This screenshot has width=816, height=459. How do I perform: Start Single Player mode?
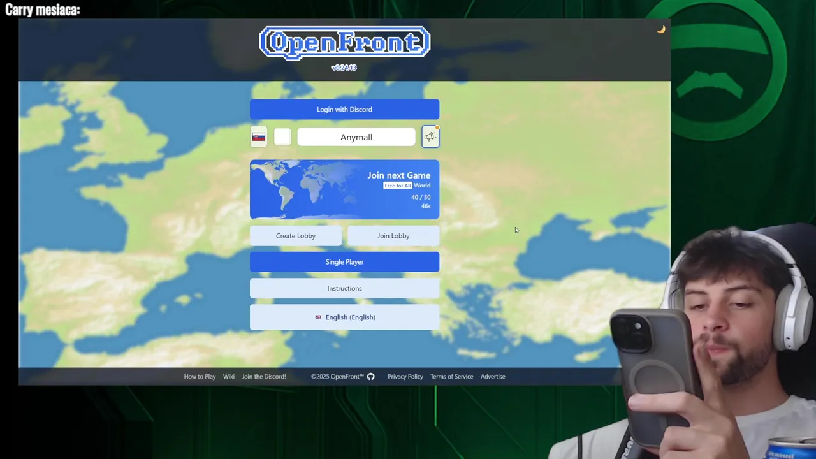click(x=344, y=262)
